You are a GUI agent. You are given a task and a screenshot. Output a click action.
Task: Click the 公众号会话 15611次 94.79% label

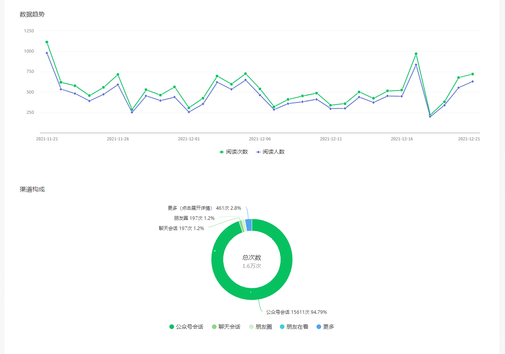pyautogui.click(x=296, y=312)
